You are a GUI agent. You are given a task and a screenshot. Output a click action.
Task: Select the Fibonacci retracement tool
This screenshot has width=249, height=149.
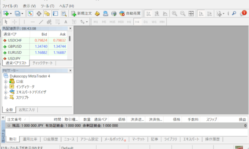(x=57, y=22)
